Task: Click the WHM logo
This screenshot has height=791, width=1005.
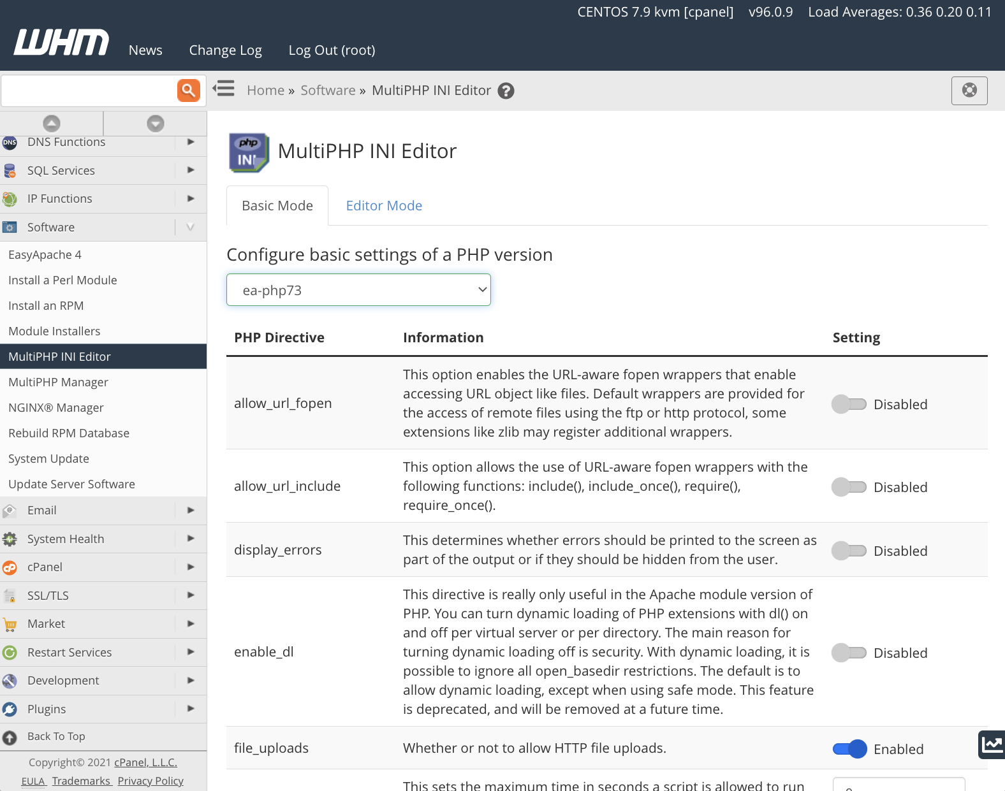Action: pos(61,43)
